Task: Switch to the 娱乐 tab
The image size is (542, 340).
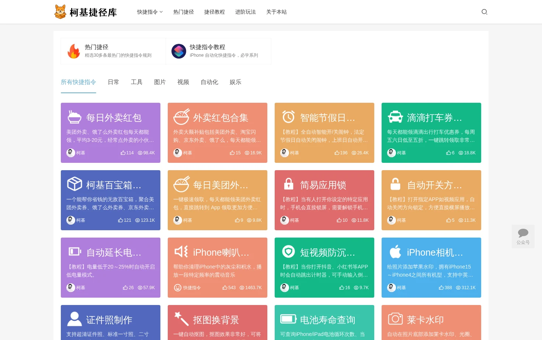Action: 236,82
